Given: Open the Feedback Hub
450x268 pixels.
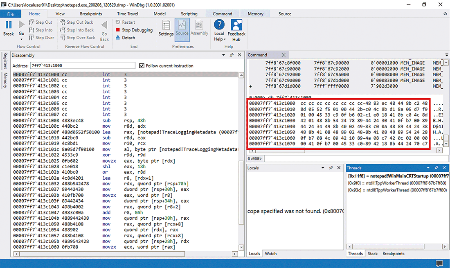Looking at the screenshot, I should (x=236, y=25).
